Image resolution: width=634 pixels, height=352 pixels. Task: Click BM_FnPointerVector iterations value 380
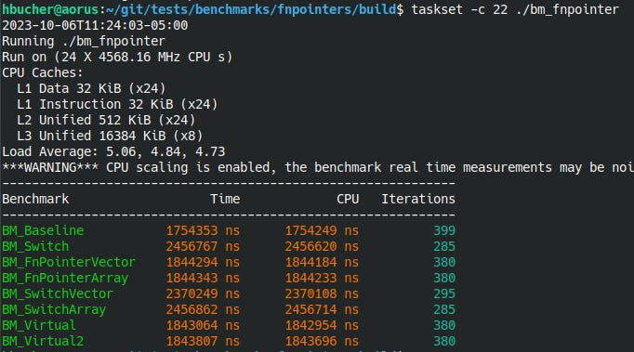click(x=444, y=262)
